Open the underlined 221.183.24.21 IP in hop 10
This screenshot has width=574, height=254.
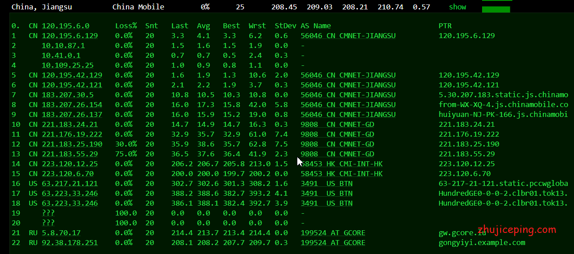point(70,125)
